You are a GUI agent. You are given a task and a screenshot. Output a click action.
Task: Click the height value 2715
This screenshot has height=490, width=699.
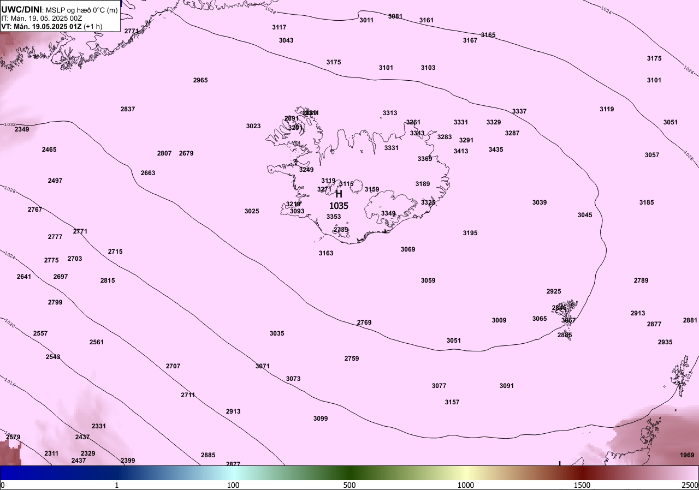(115, 252)
